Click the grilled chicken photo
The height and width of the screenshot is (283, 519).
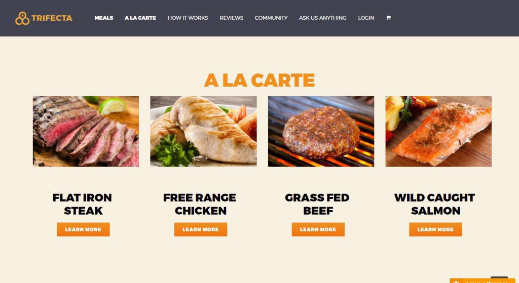203,132
